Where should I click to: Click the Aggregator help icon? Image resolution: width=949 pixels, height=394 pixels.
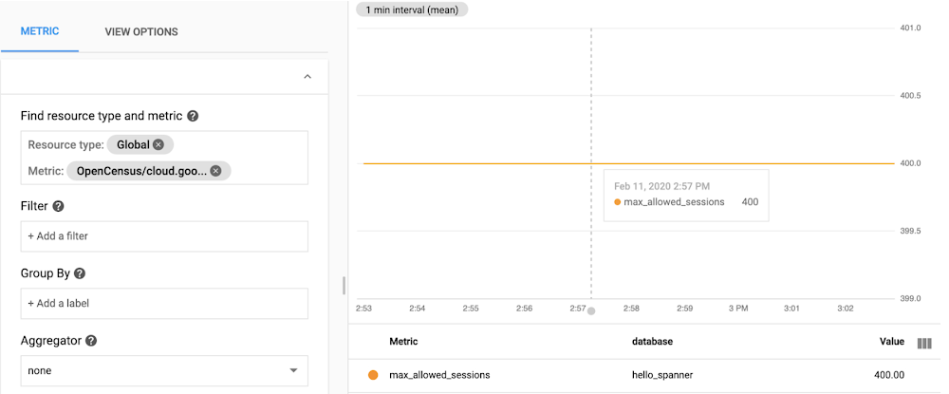click(x=91, y=340)
